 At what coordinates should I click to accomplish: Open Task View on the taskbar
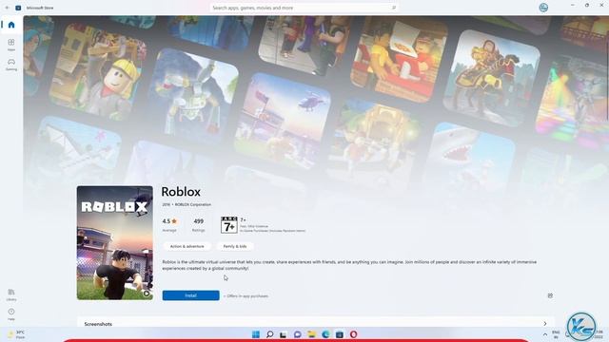point(284,334)
